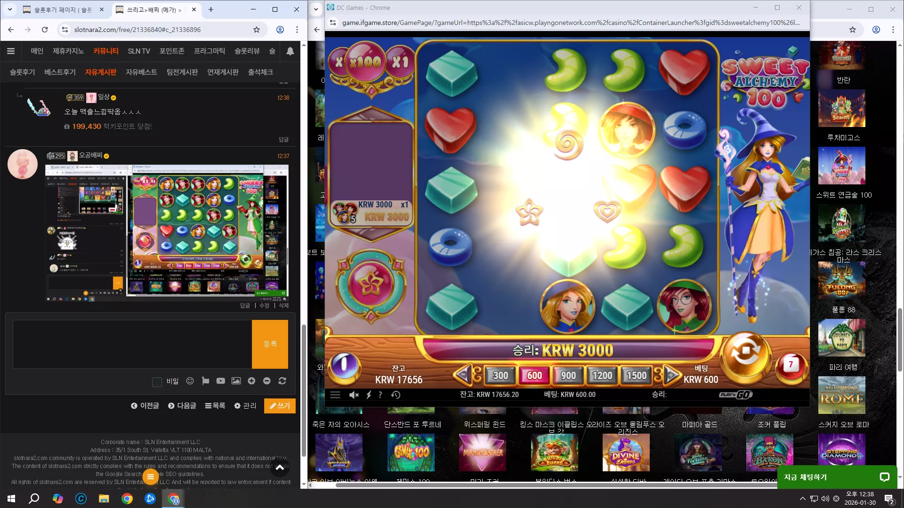Attach an image to the comment
Screen dimensions: 904x508
point(236,381)
